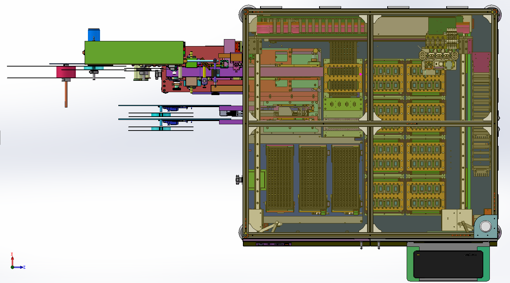Click the XZ orientation triad
This screenshot has width=510, height=283.
point(14,263)
